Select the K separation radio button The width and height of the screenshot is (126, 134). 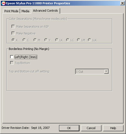pos(13,40)
